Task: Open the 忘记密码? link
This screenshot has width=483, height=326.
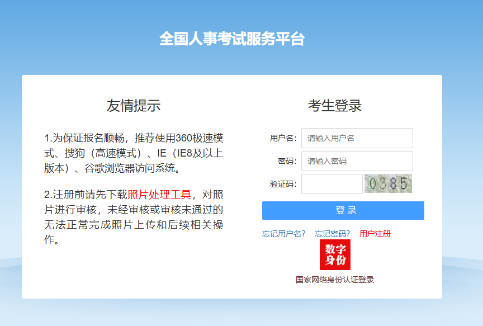Action: coord(332,234)
